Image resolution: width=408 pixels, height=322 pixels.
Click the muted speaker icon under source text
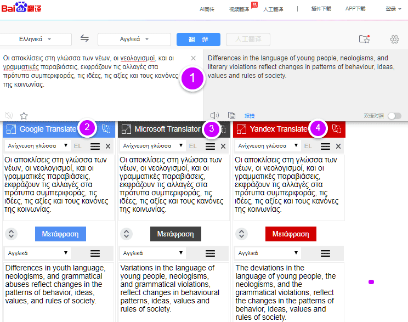pos(9,115)
